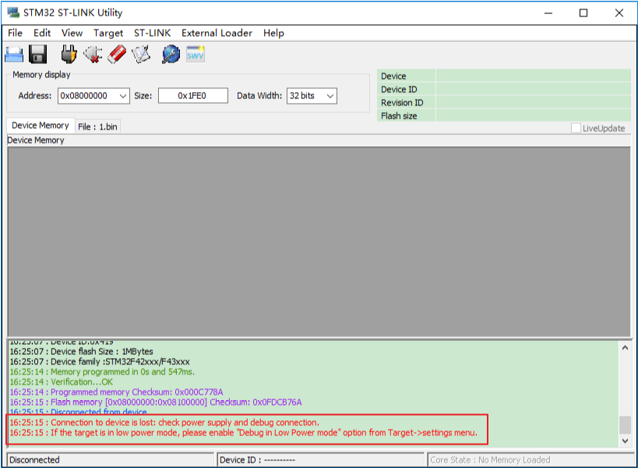Open the SWV viewer icon
This screenshot has height=468, width=638.
tap(196, 54)
